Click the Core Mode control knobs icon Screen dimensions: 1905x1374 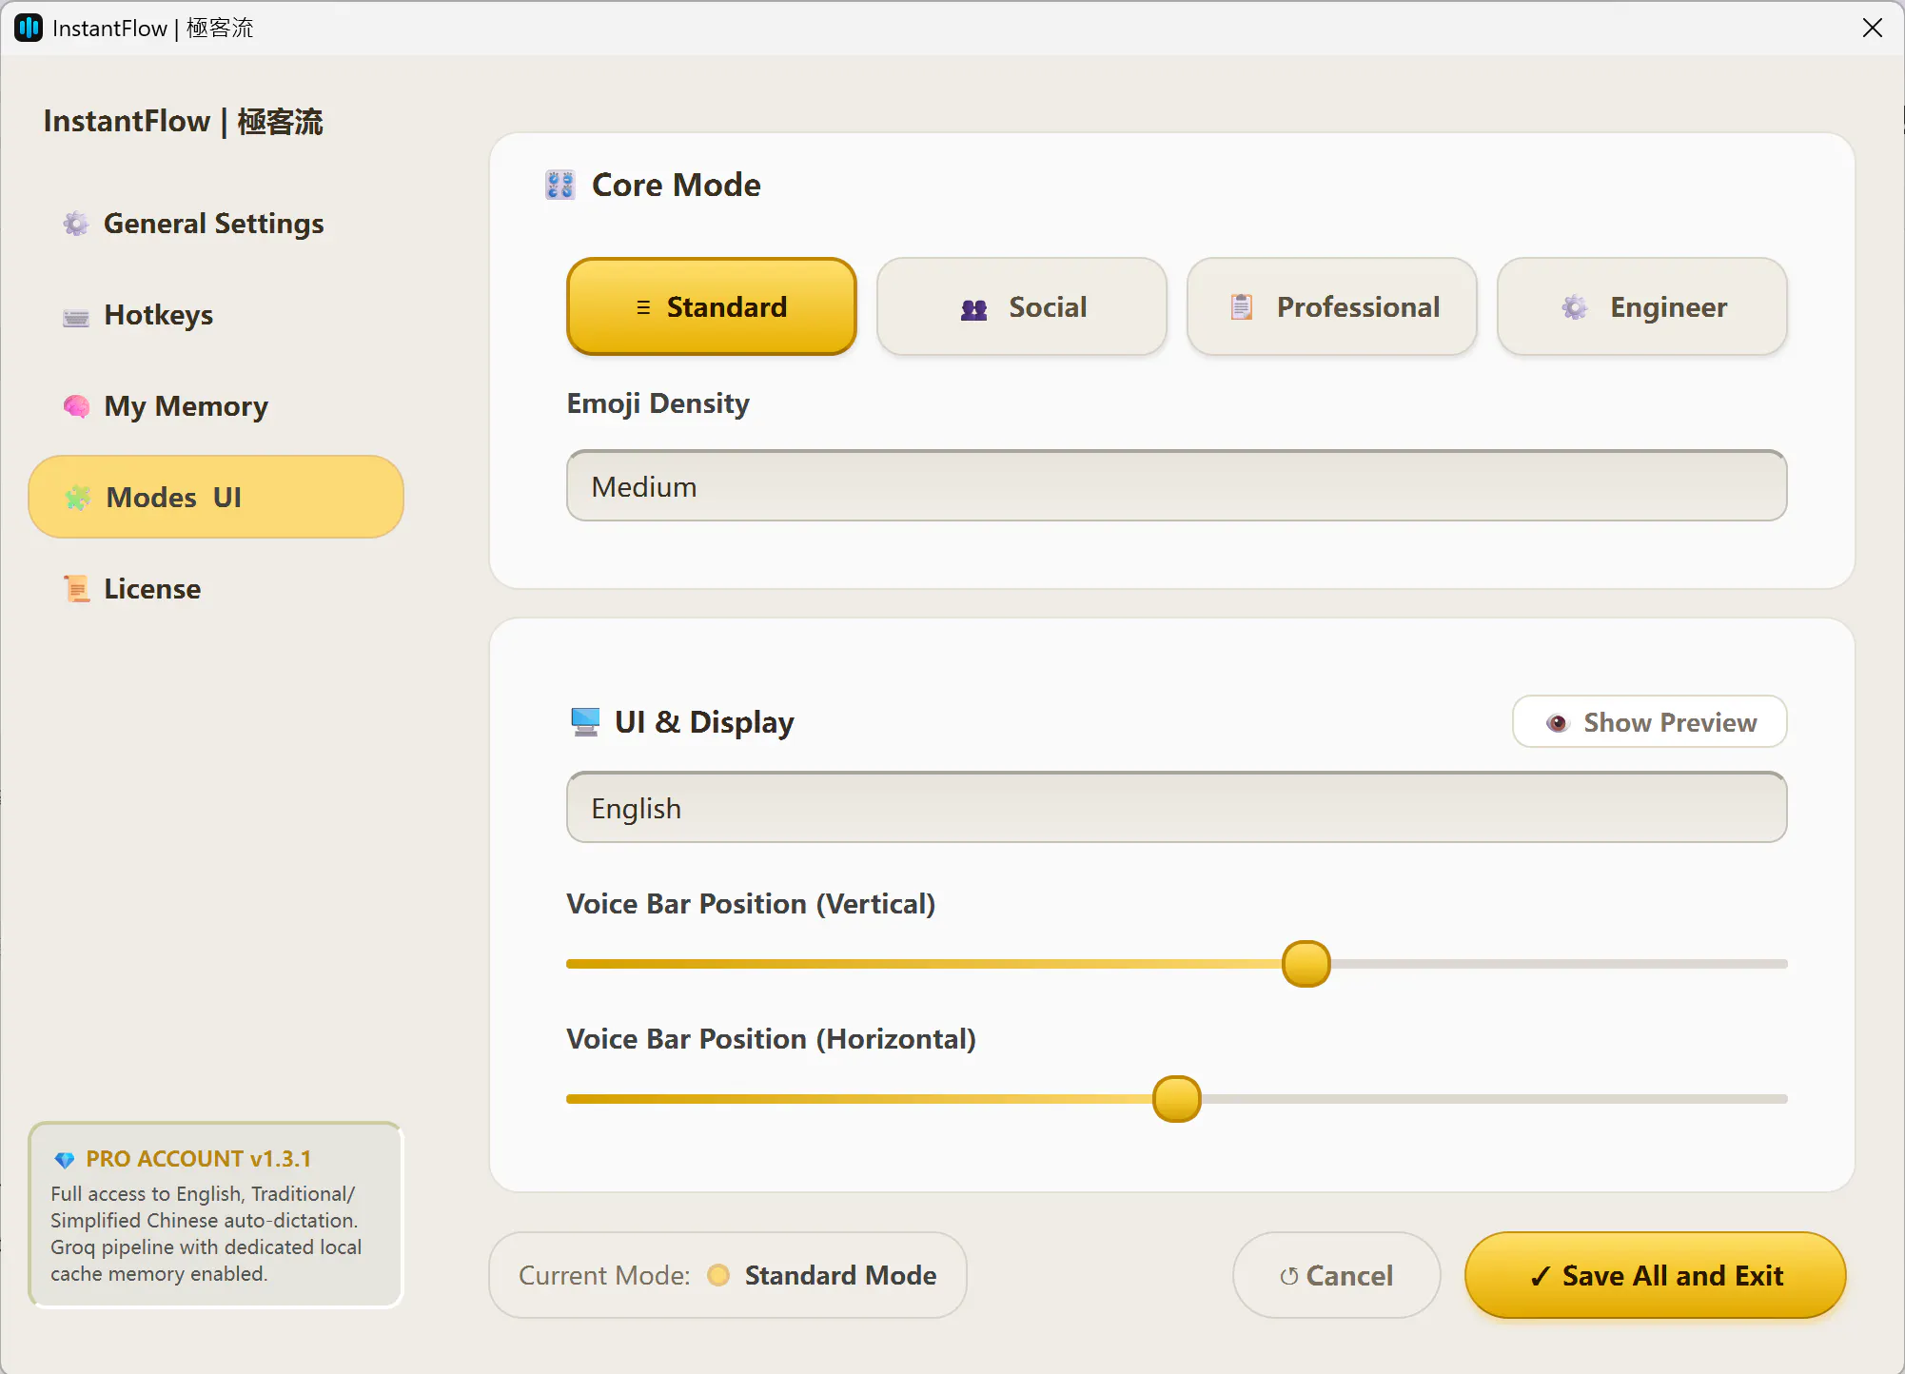pyautogui.click(x=560, y=185)
